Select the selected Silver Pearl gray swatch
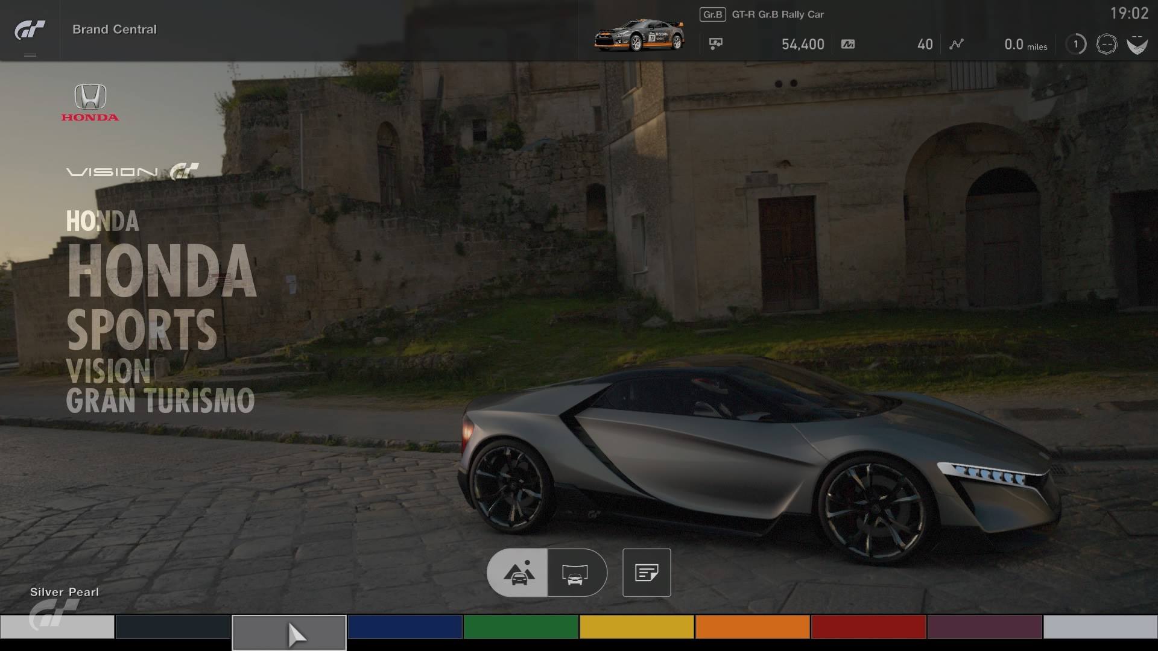Screen dimensions: 1158x651 pyautogui.click(x=289, y=632)
